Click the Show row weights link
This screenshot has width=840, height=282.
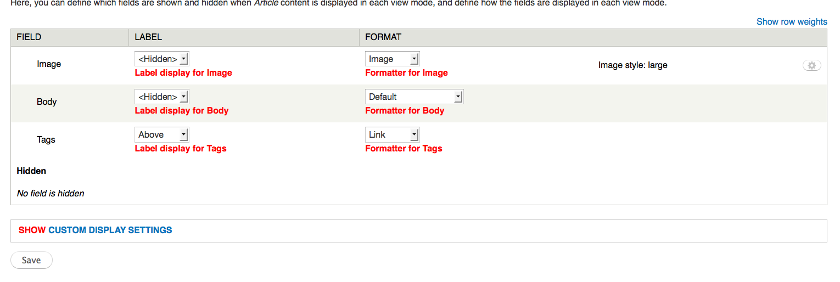[x=791, y=22]
